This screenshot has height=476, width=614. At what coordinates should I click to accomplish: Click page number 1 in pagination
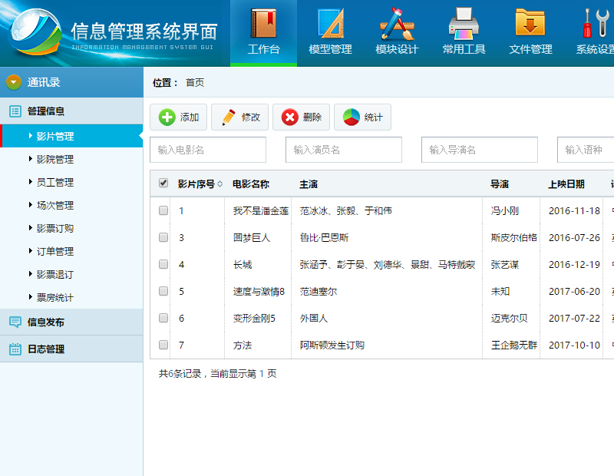coord(262,374)
